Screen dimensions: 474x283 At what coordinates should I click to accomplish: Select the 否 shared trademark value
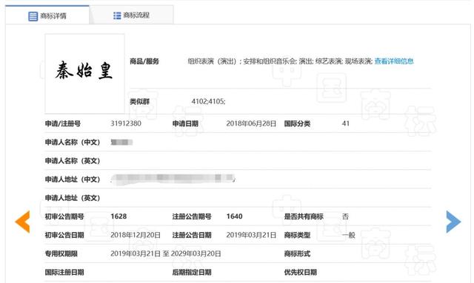point(345,216)
